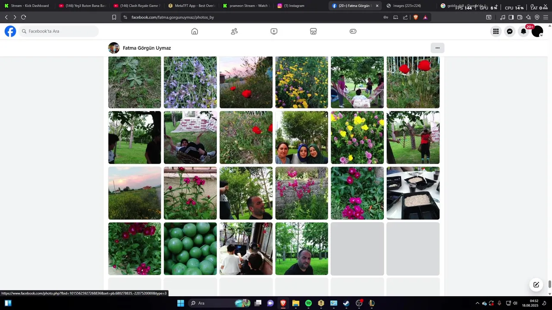Open the three-dots profile options menu
The width and height of the screenshot is (552, 310).
pyautogui.click(x=437, y=48)
